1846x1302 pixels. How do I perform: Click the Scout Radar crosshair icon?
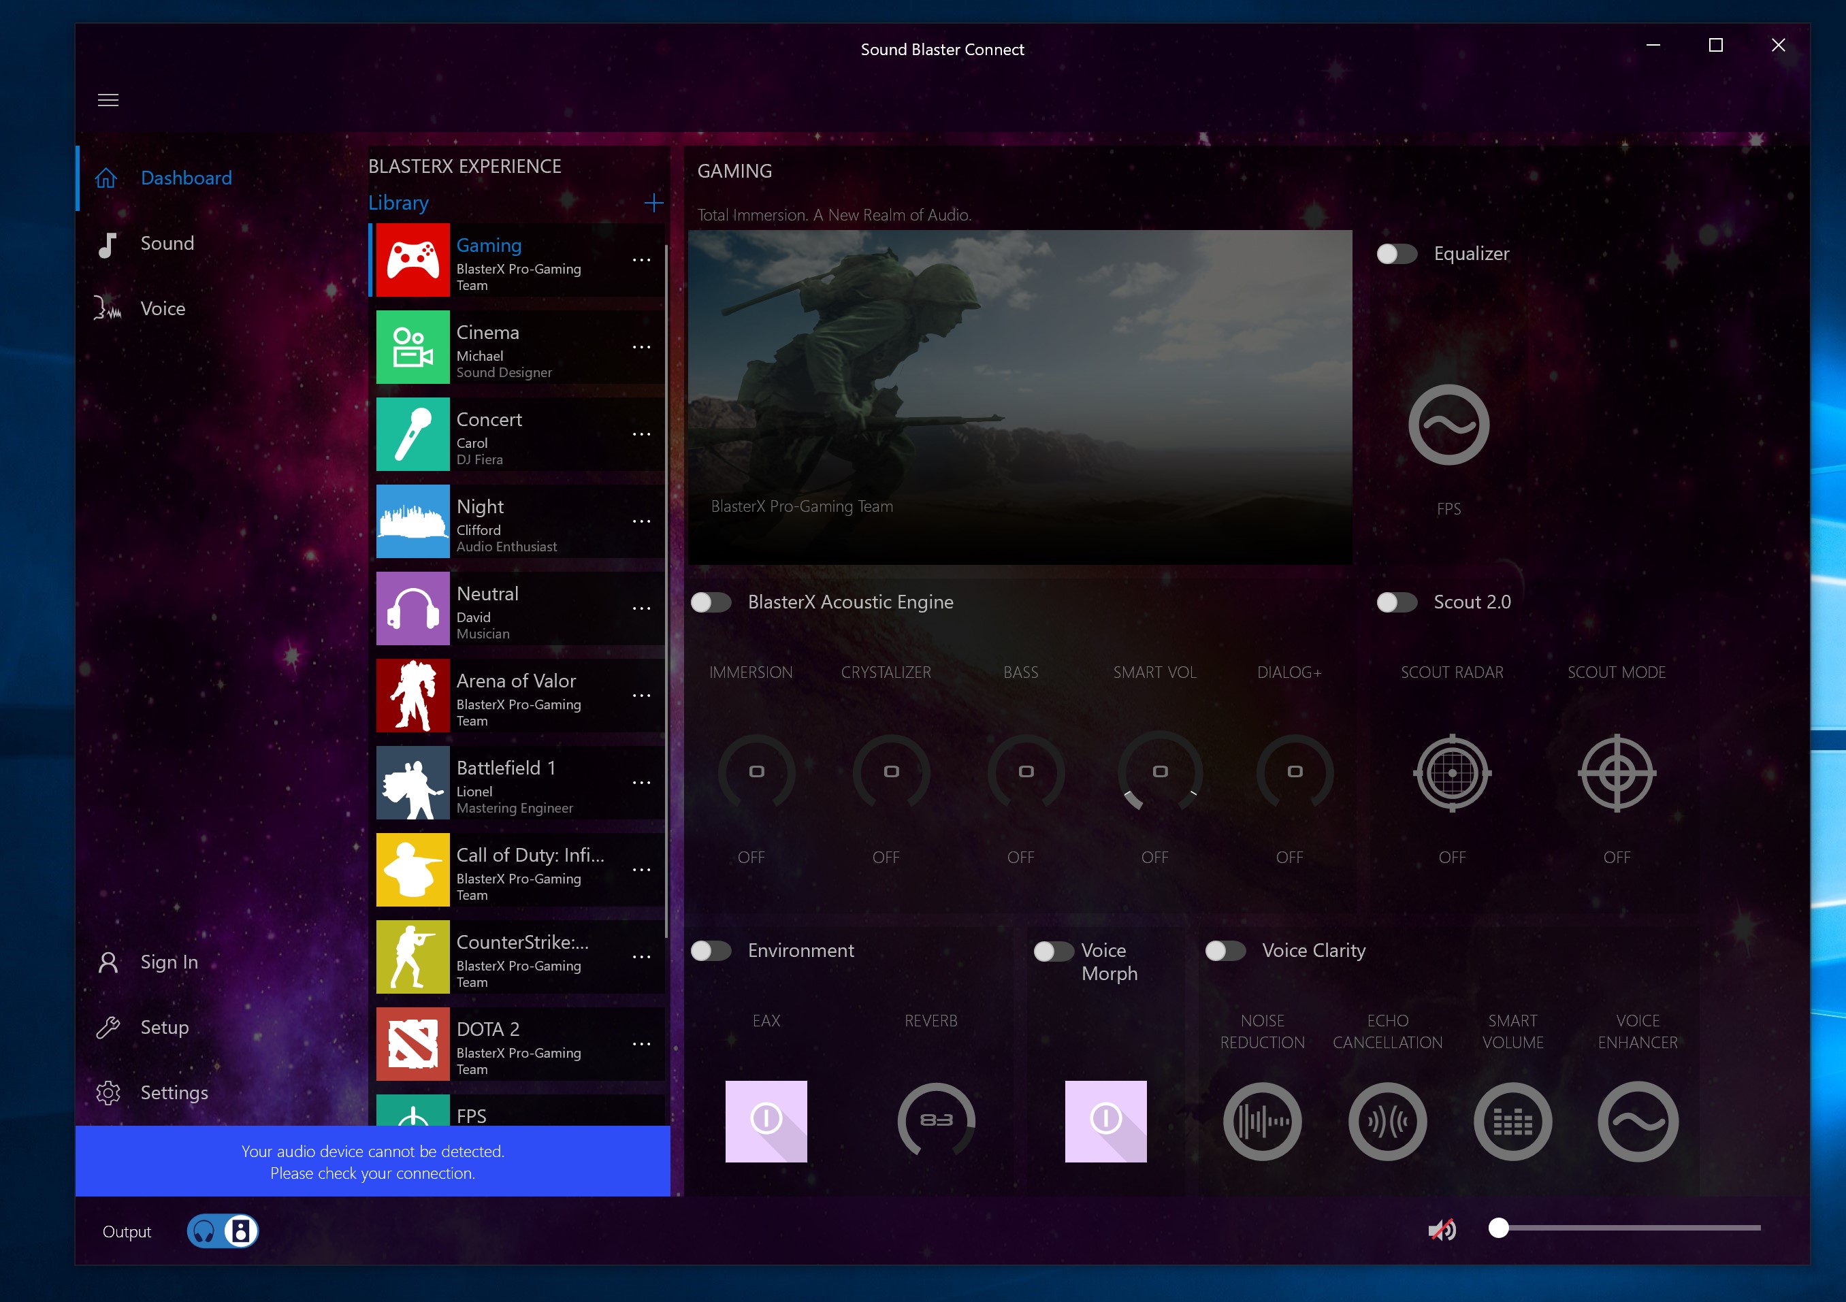[x=1452, y=773]
